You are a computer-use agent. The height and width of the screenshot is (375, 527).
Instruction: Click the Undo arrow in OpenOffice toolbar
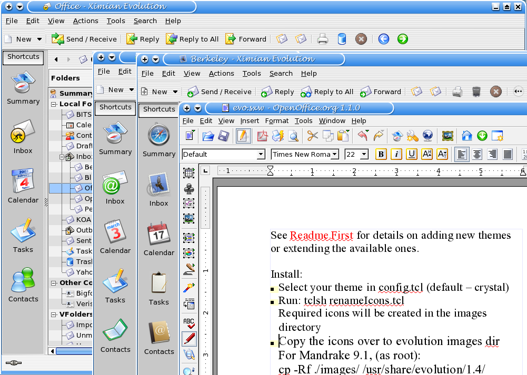363,136
